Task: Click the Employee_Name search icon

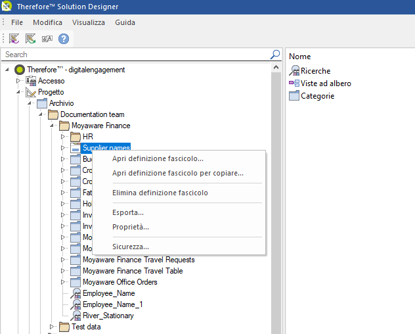Action: 76,293
